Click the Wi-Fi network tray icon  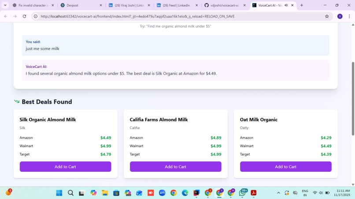[315, 193]
